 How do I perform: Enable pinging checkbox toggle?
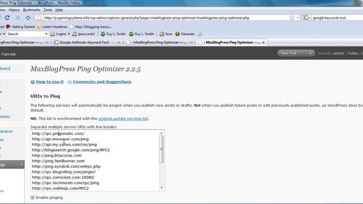(x=33, y=198)
